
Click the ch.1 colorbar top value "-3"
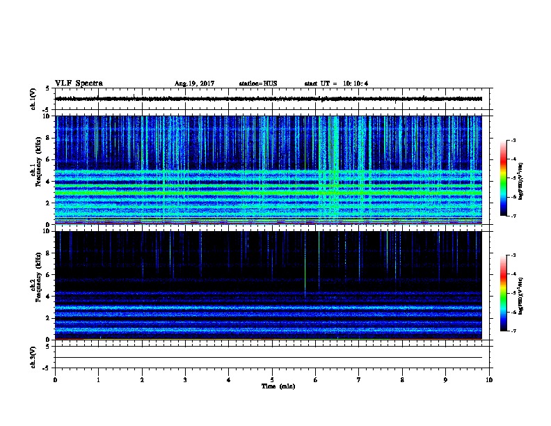click(x=513, y=141)
